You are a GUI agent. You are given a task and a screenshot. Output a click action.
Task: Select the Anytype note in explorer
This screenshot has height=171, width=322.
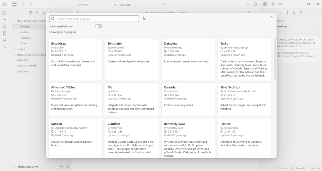click(x=25, y=26)
